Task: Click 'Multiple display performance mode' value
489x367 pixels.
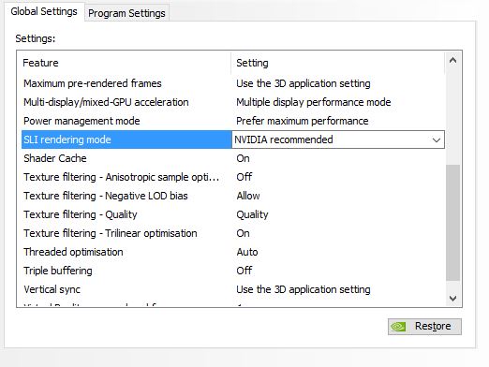Action: click(314, 102)
